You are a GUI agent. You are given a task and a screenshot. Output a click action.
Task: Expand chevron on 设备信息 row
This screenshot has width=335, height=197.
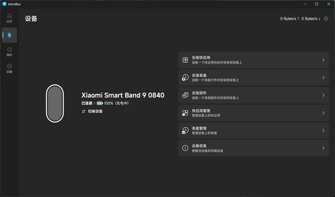323,148
